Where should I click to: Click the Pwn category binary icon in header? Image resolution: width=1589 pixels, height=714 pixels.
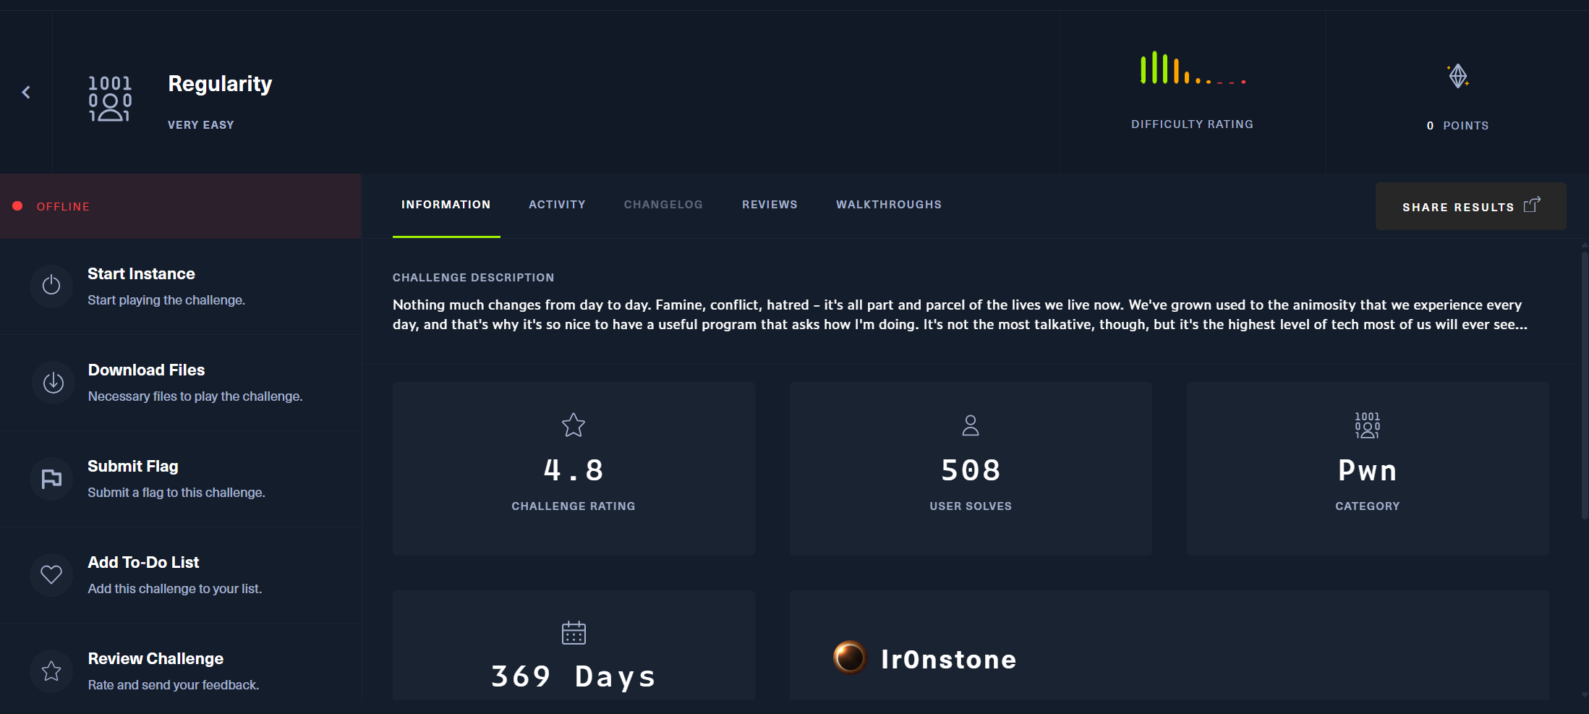110,98
